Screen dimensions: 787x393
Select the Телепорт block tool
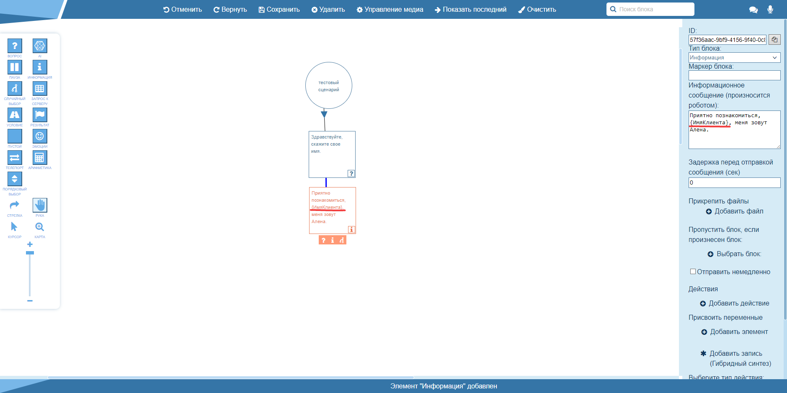[x=15, y=158]
